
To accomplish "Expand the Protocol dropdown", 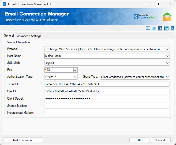I will (x=167, y=49).
